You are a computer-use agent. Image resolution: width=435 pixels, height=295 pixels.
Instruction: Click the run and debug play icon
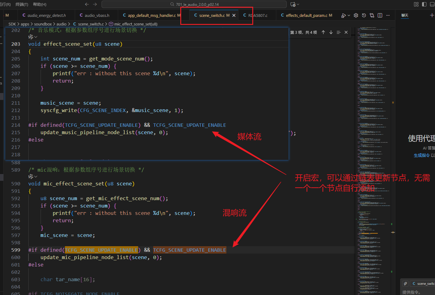coord(343,15)
